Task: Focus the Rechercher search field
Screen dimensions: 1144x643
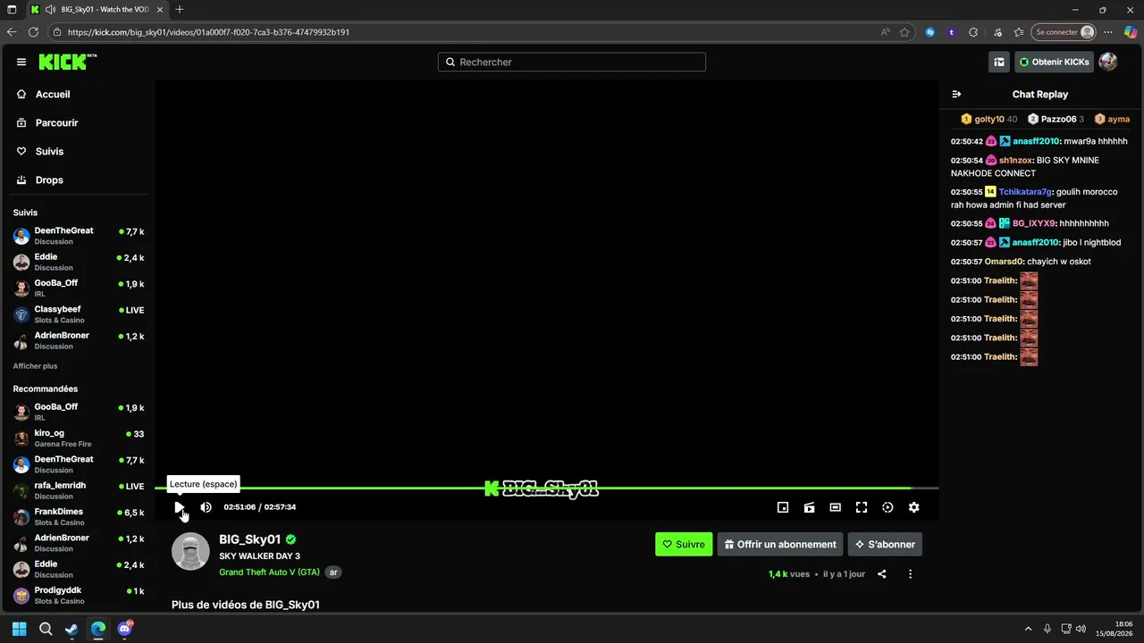Action: coord(572,62)
